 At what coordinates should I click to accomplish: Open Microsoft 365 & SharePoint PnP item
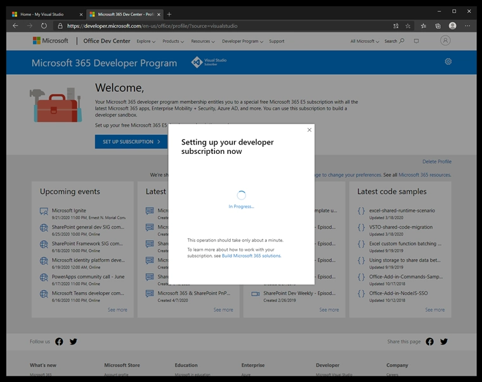pos(194,293)
